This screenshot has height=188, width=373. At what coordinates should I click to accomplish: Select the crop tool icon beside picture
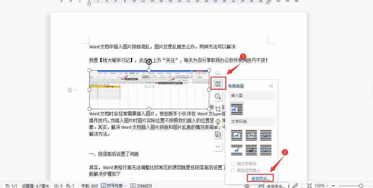coord(218,109)
